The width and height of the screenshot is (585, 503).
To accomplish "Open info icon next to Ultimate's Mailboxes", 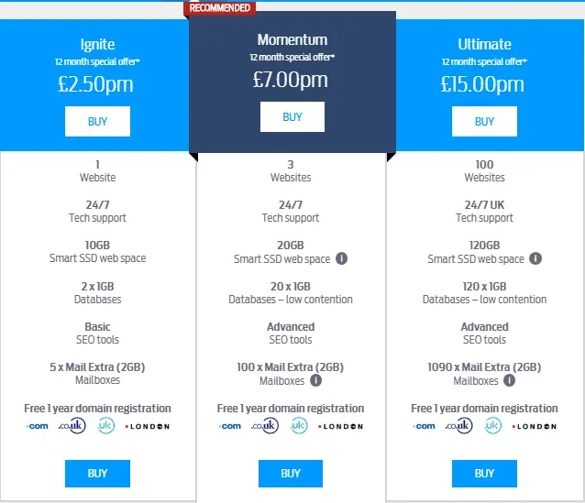I will point(509,380).
